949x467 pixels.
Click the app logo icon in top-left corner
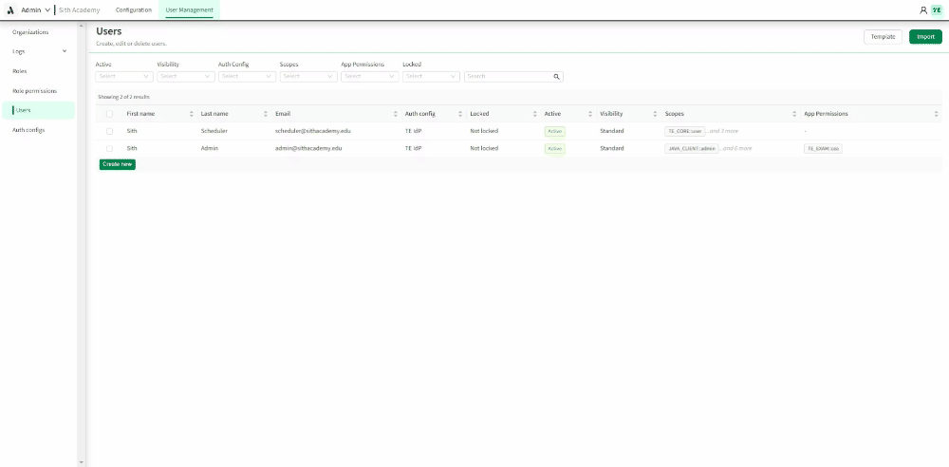point(10,10)
